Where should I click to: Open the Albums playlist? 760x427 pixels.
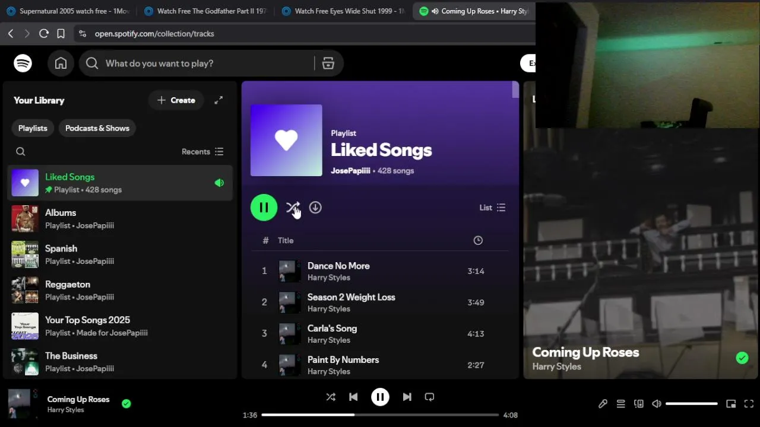[121, 219]
